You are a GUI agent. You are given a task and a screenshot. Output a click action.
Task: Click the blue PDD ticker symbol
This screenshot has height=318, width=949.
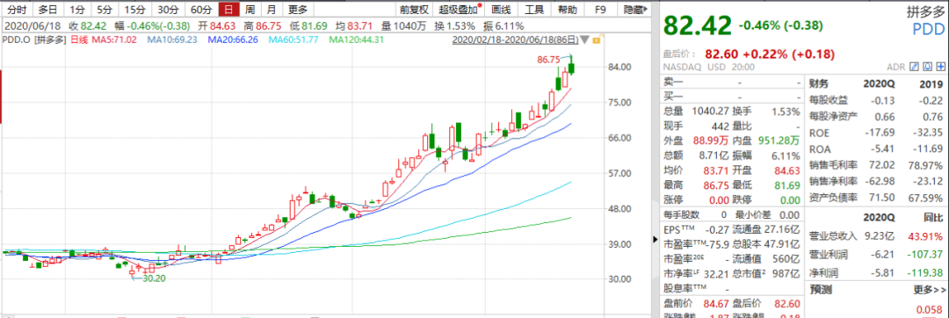click(x=929, y=29)
